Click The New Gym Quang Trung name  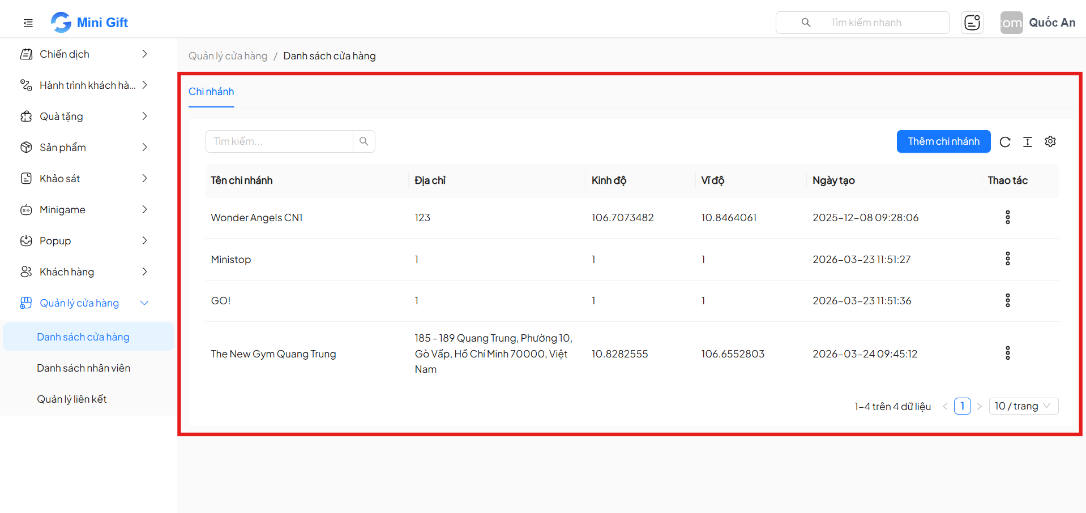[273, 354]
